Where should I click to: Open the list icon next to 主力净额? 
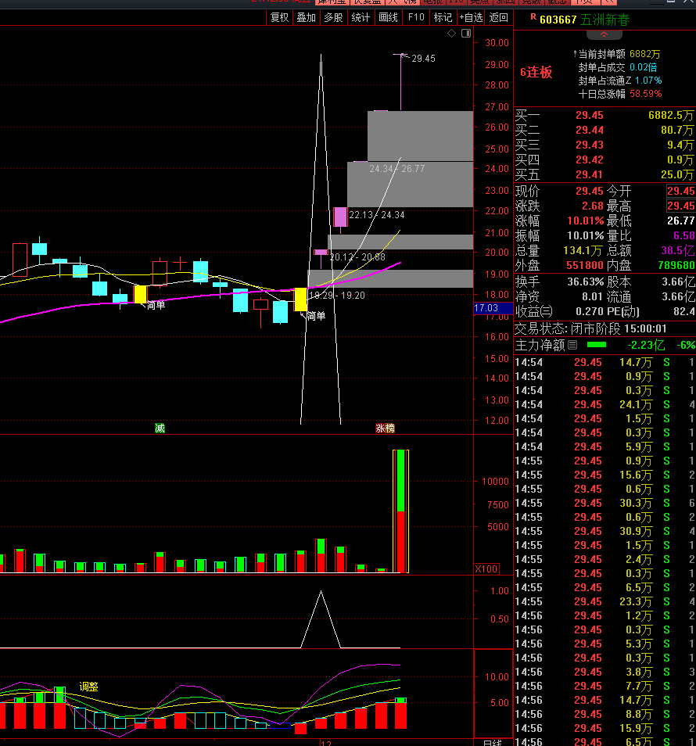click(x=572, y=345)
